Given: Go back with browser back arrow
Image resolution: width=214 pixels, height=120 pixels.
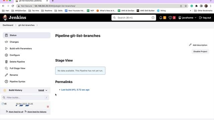Looking at the screenshot, I should click(x=3, y=6).
